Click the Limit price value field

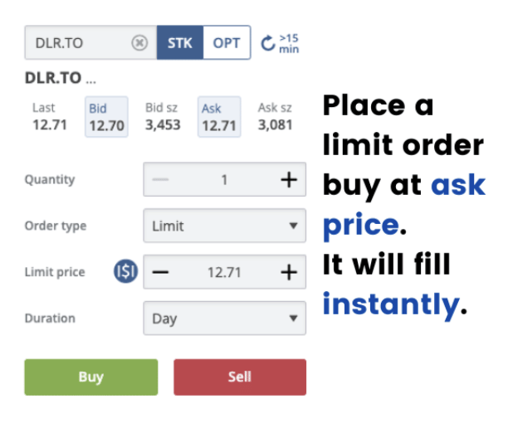pyautogui.click(x=224, y=272)
